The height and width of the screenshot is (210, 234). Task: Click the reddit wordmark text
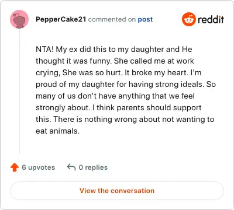coord(211,19)
